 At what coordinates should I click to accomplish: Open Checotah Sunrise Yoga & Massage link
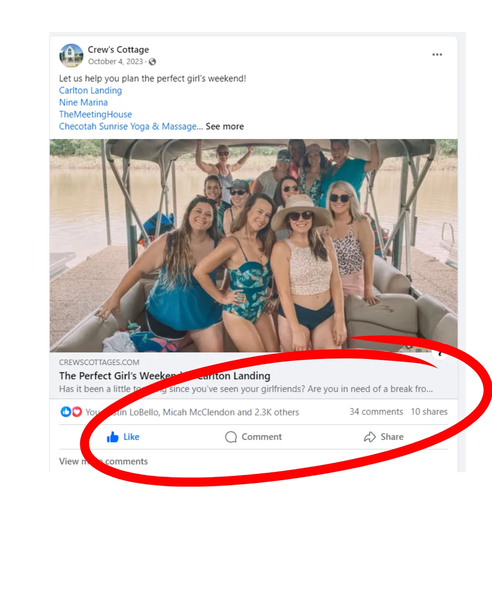coord(128,127)
